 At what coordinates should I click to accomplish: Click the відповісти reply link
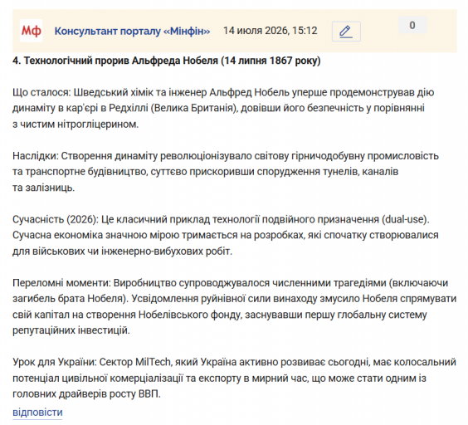click(37, 413)
